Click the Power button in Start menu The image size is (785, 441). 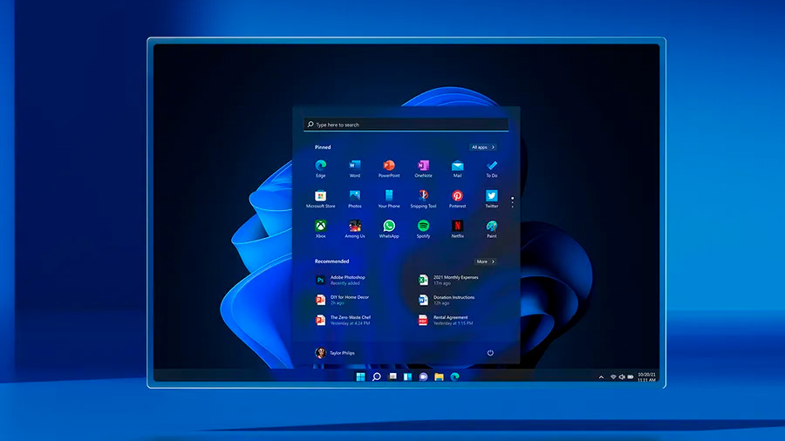click(x=490, y=353)
